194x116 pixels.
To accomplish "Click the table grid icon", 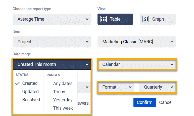I will point(104,19).
